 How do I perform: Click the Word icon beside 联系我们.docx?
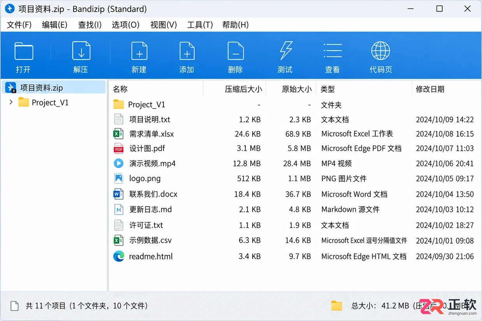(x=118, y=194)
